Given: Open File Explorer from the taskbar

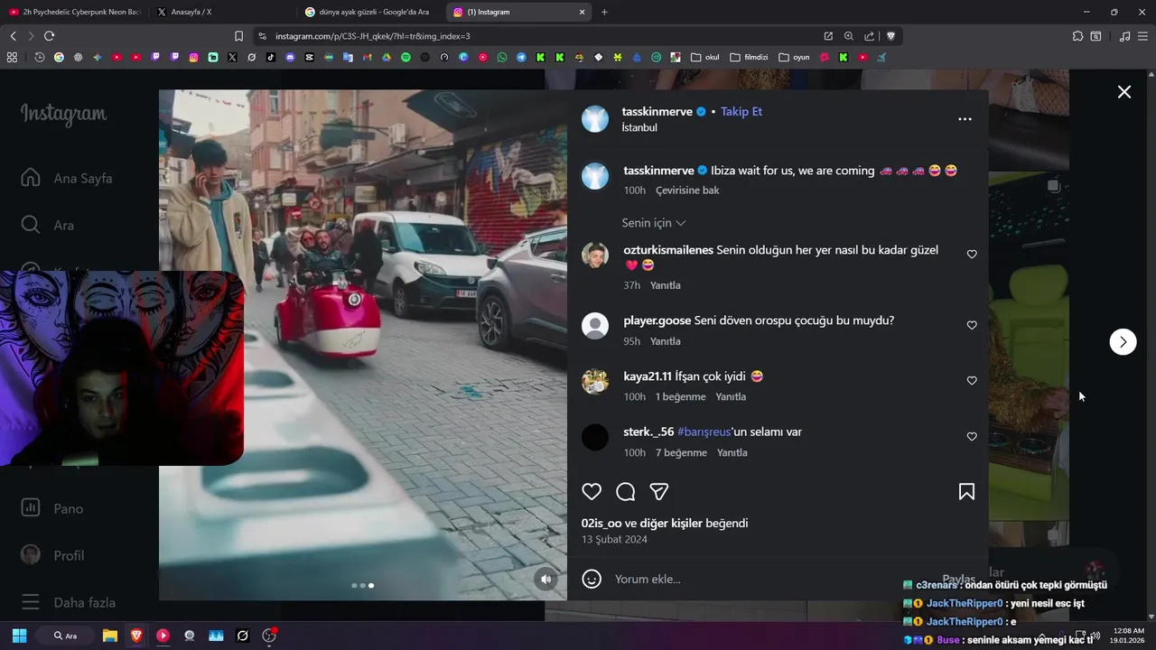Looking at the screenshot, I should [x=109, y=636].
